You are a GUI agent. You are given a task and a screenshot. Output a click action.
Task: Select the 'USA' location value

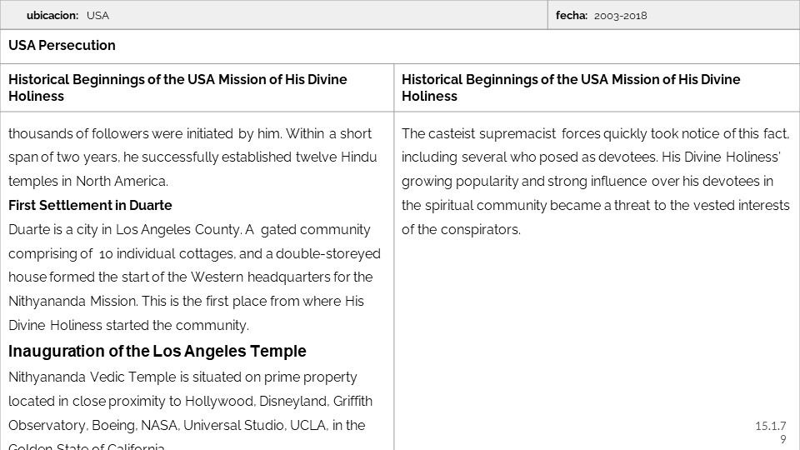pyautogui.click(x=97, y=15)
